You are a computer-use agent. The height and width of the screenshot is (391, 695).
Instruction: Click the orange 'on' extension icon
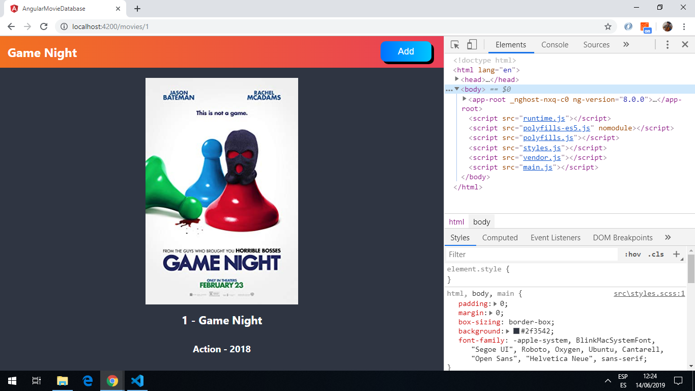click(646, 27)
